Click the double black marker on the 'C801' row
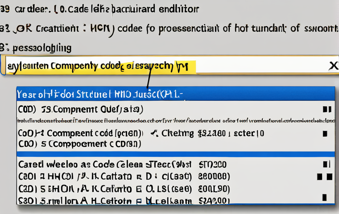Image resolution: width=339 pixels, height=214 pixels. click(324, 176)
